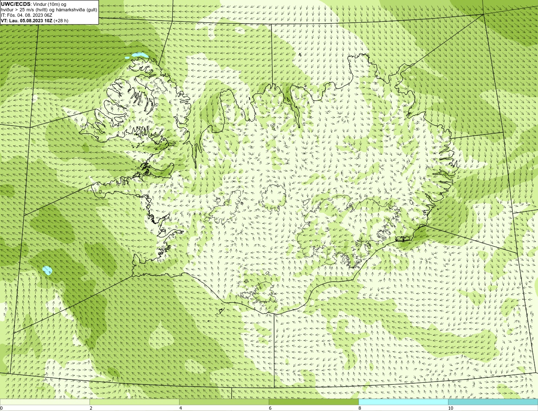Click the title text "UWC/ECDS: Vindur (10m) og"
Image resolution: width=538 pixels, height=411 pixels.
pyautogui.click(x=34, y=4)
